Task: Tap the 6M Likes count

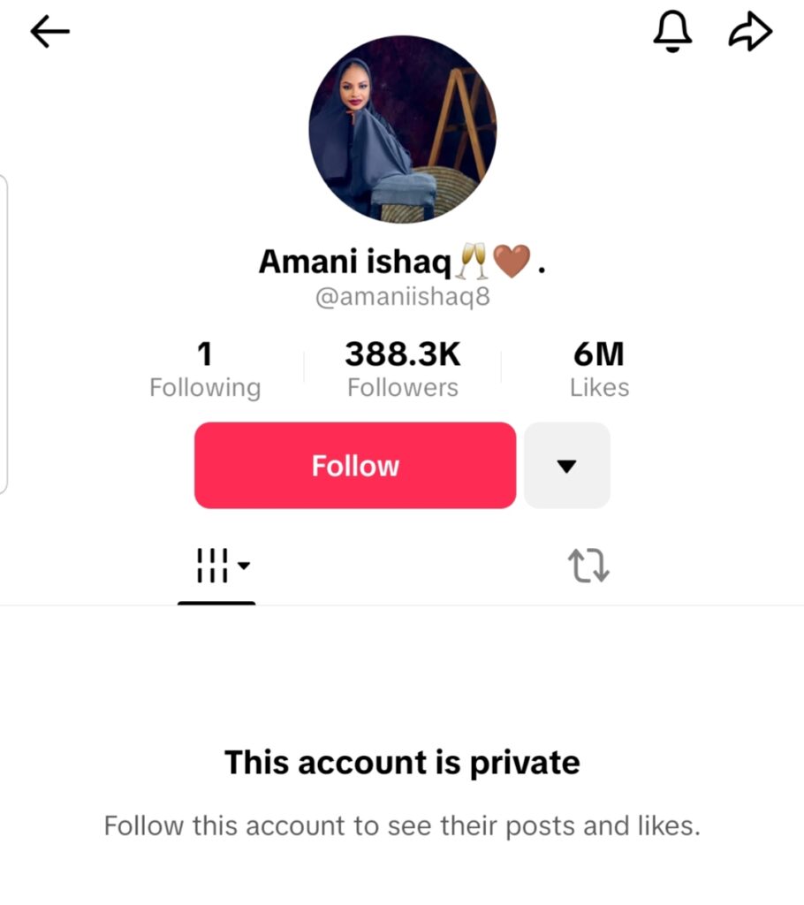Action: [599, 369]
